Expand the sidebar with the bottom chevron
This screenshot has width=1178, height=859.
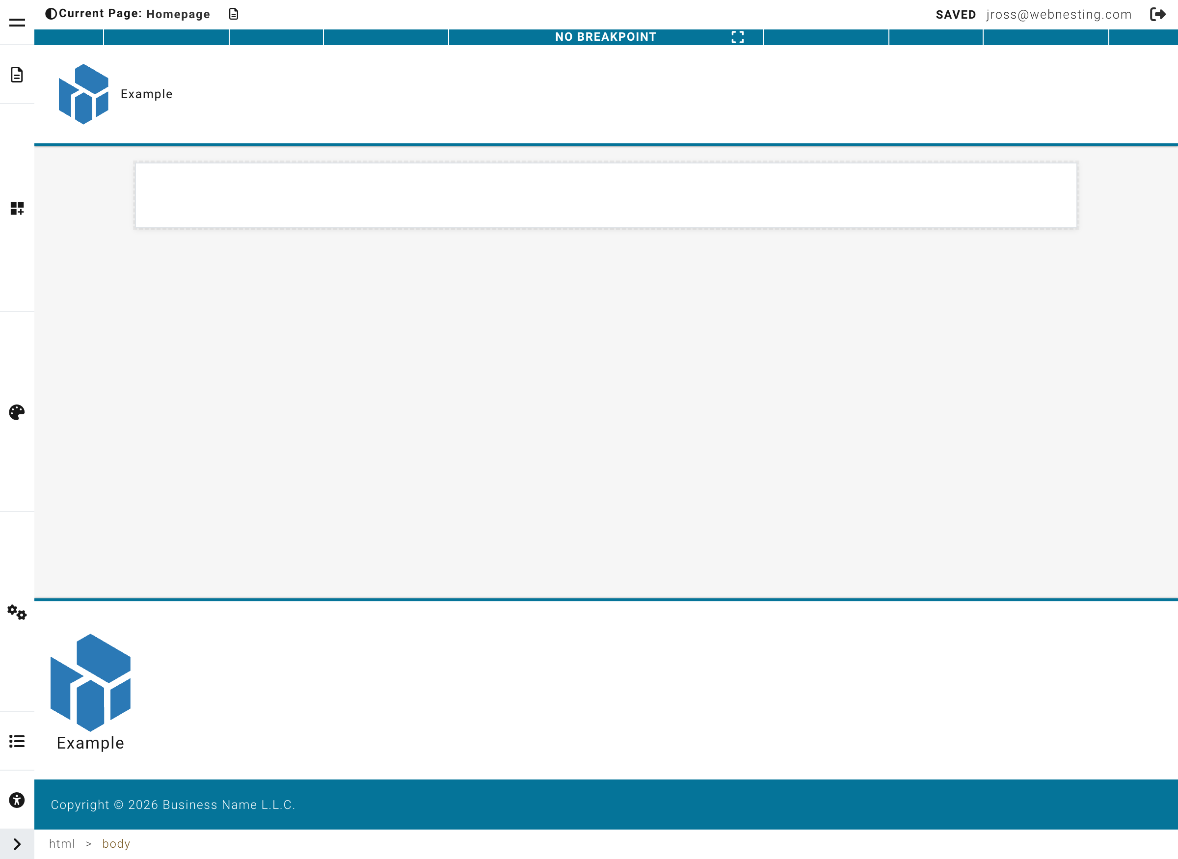click(17, 843)
